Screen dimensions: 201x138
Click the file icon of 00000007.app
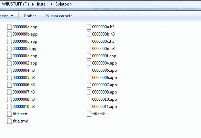(x=89, y=85)
